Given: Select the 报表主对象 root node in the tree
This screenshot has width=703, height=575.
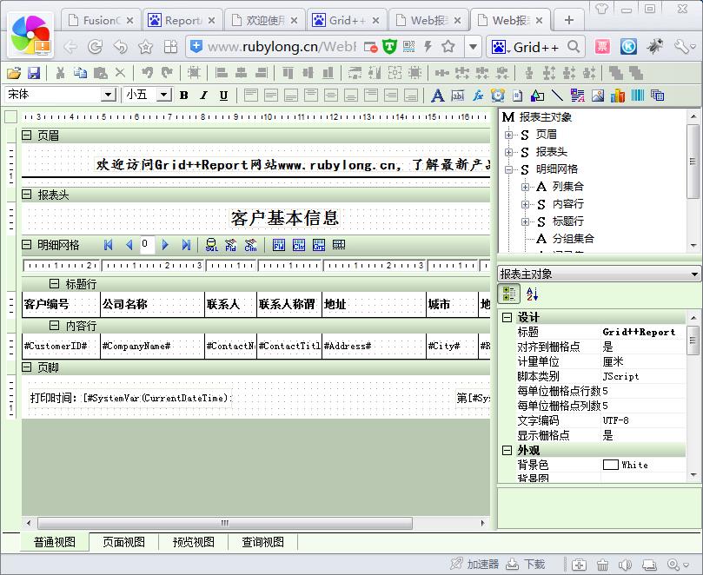Looking at the screenshot, I should click(545, 117).
